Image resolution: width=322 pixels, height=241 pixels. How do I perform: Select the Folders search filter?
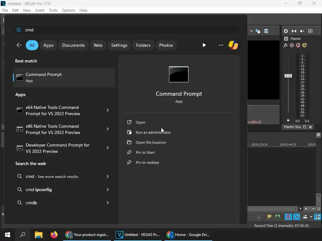[143, 45]
